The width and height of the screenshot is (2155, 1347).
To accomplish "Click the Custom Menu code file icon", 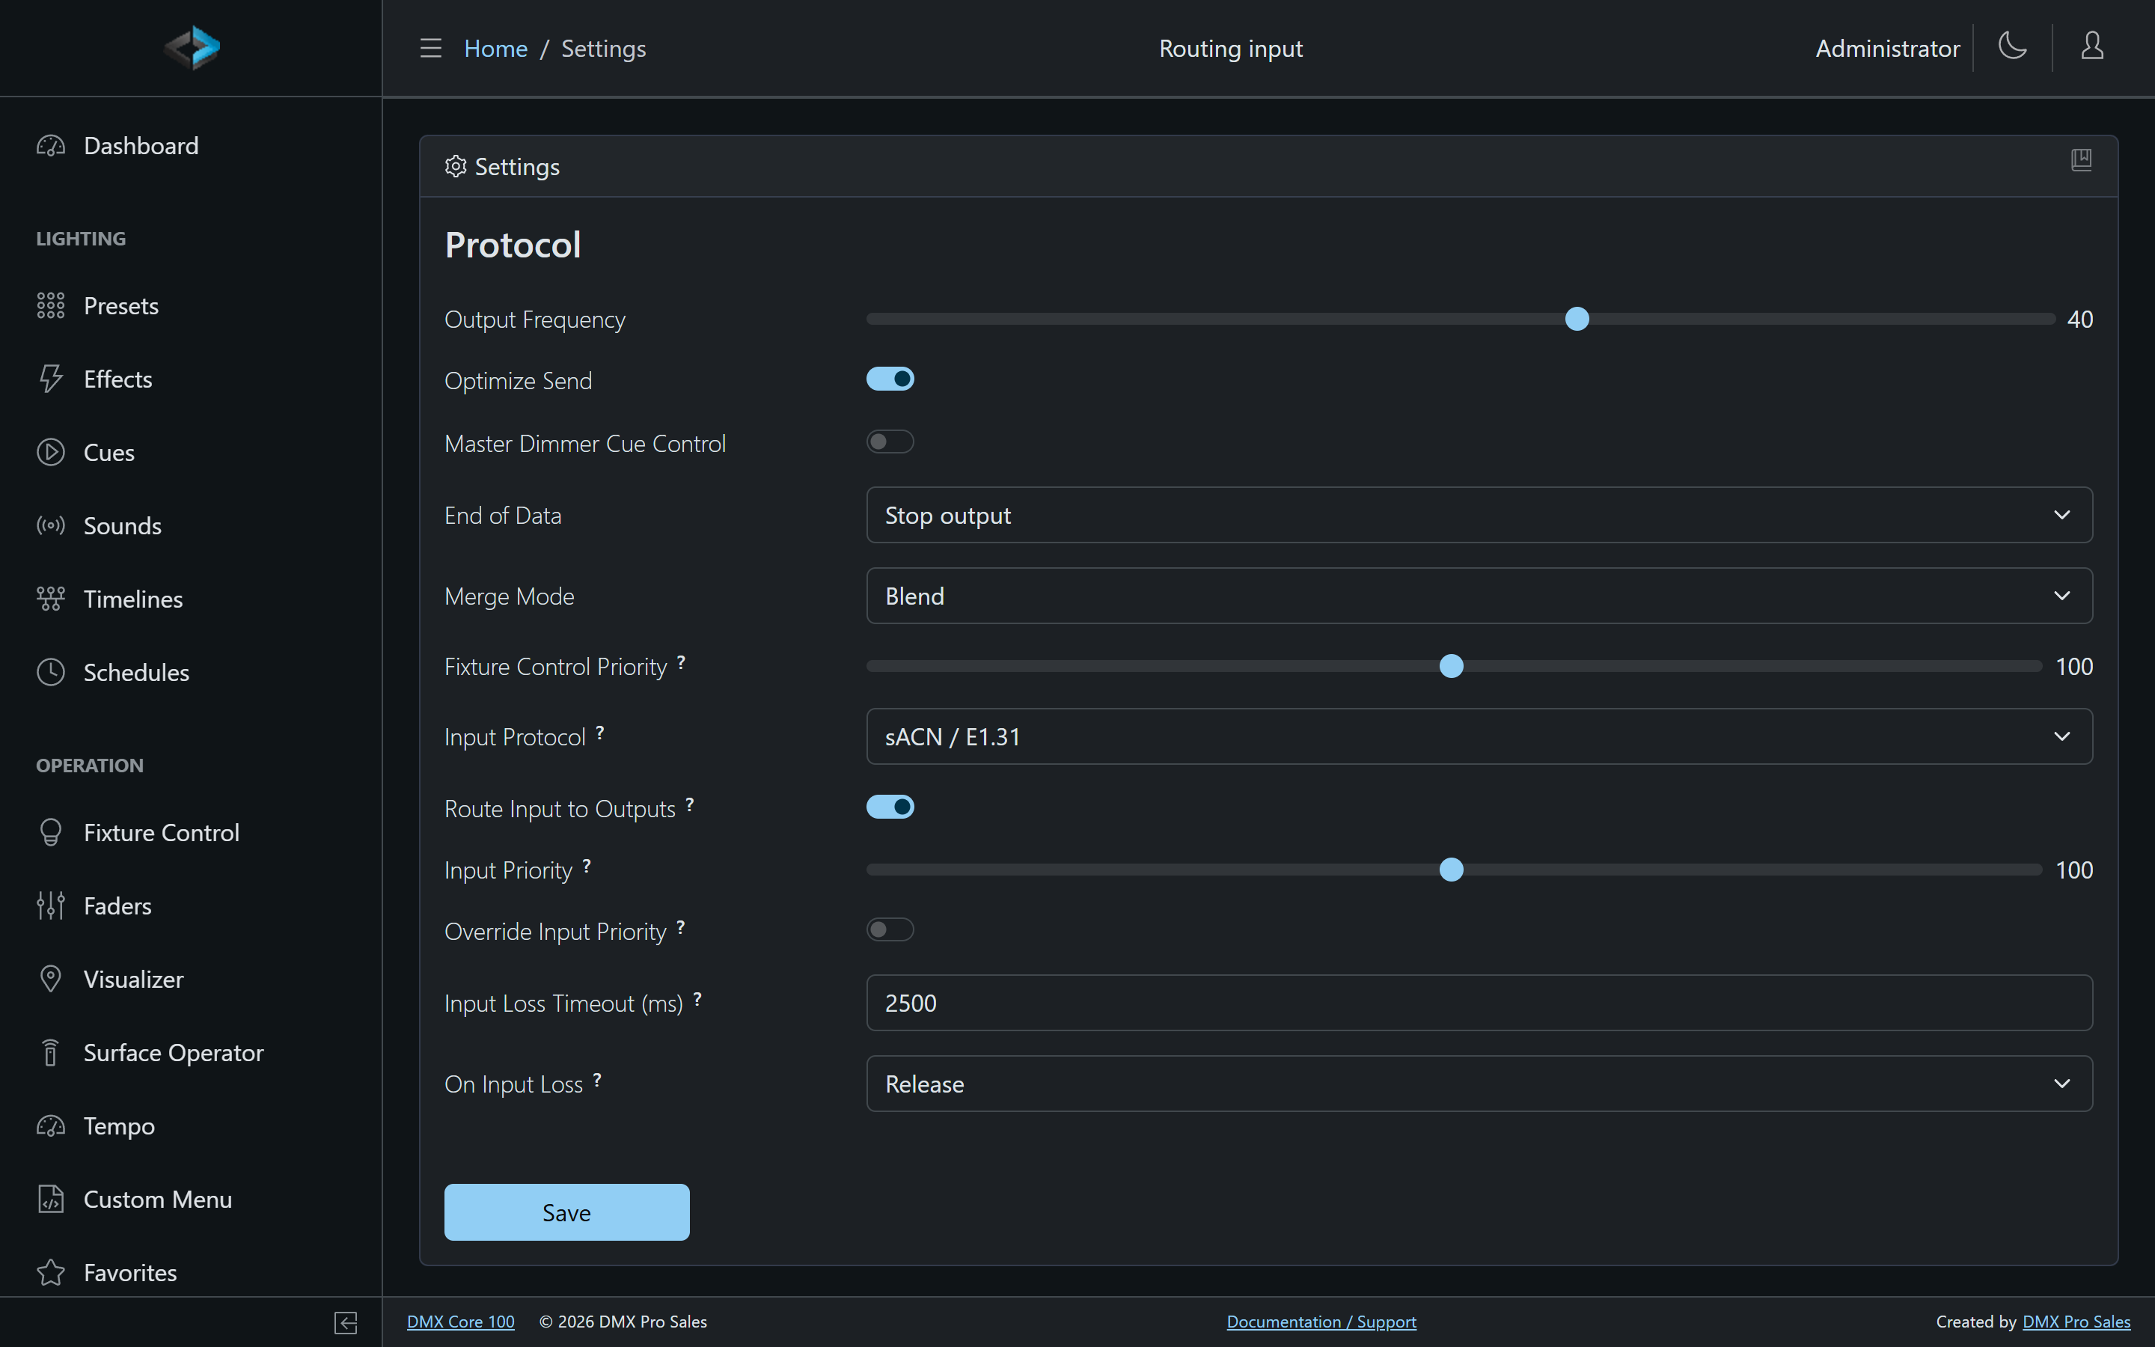I will [x=51, y=1199].
